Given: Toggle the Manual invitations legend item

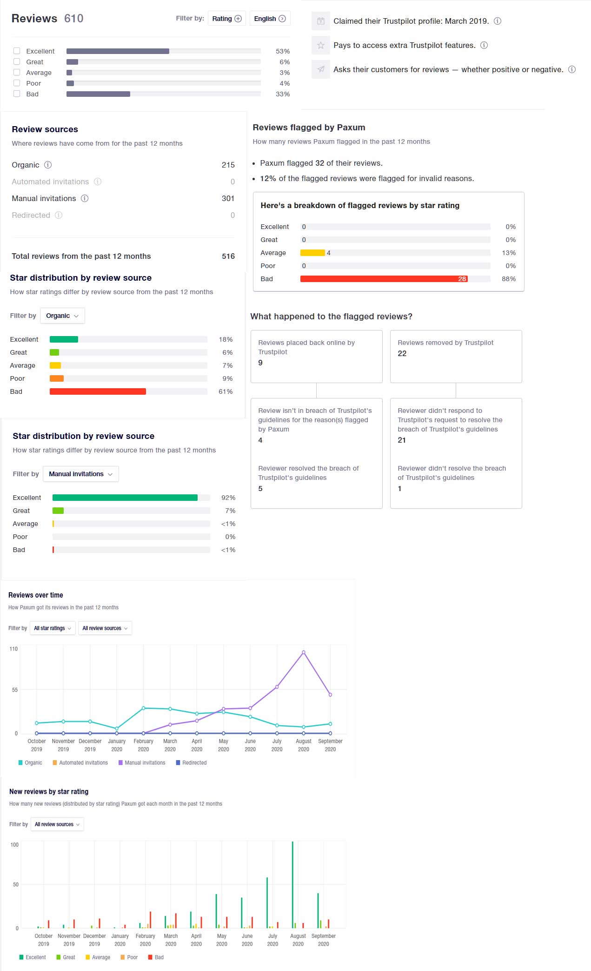Looking at the screenshot, I should pyautogui.click(x=142, y=762).
